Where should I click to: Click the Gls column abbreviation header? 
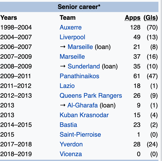click(x=151, y=18)
